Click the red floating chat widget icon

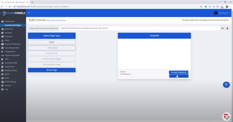click(x=226, y=116)
